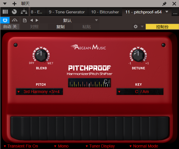Click the 粘贴 paste button
The width and height of the screenshot is (179, 149).
point(87,27)
